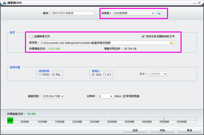Click the 卷标 text field
This screenshot has width=204, height=135.
[x=73, y=13]
